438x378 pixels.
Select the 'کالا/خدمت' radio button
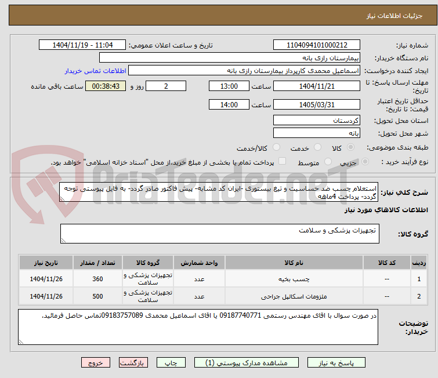point(276,147)
